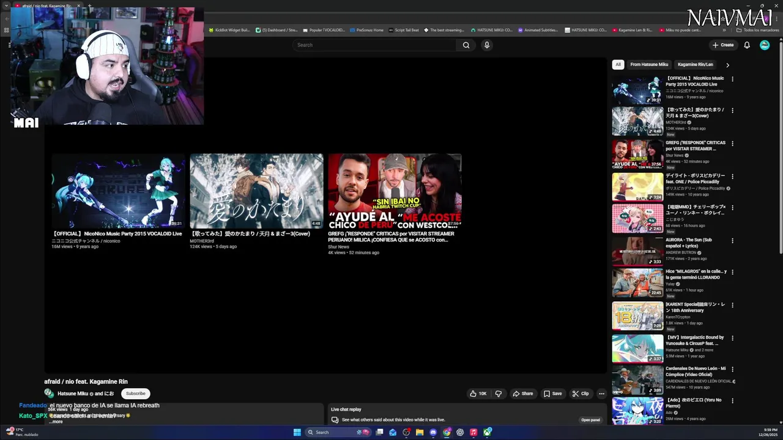Click Hatsune Miku channel name
The image size is (783, 440).
point(73,394)
